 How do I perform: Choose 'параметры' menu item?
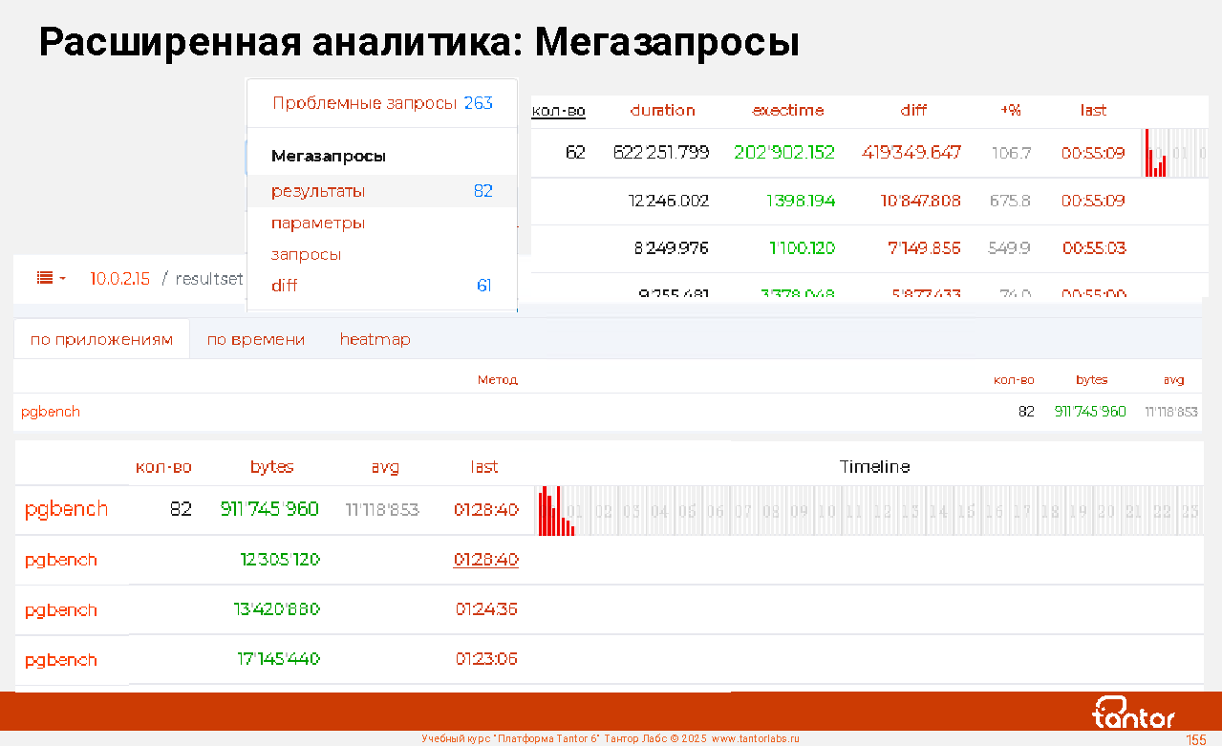[x=318, y=224]
